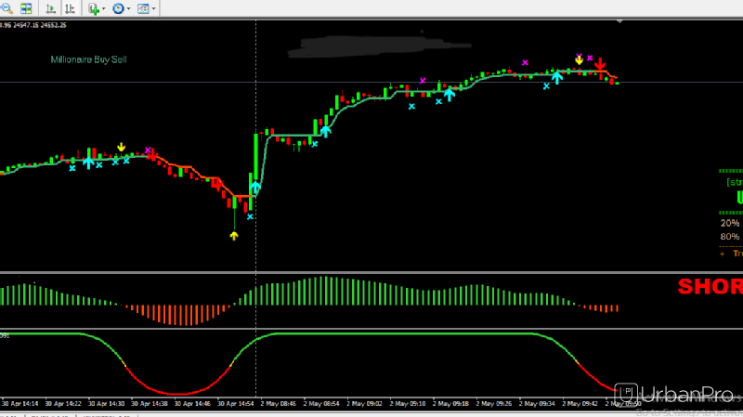
Task: Click the yellow up arrow below the lowest candle
Action: [x=234, y=236]
